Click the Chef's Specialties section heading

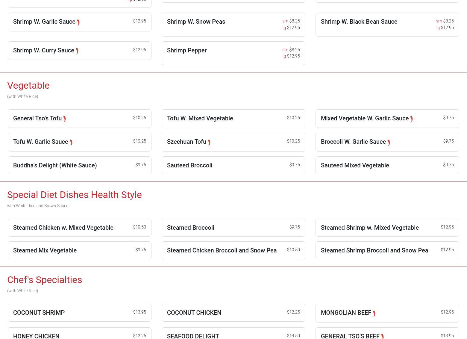click(x=45, y=280)
